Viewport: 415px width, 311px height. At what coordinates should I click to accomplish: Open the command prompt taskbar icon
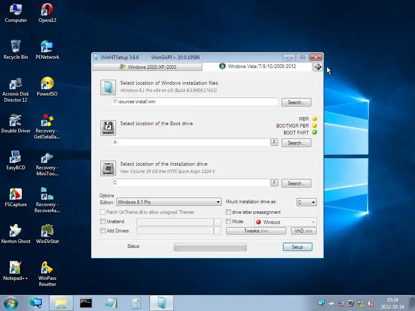pos(86,303)
